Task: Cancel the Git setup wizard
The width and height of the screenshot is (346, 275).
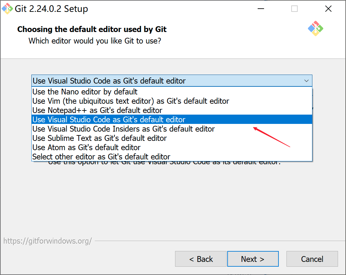Action: (312, 259)
